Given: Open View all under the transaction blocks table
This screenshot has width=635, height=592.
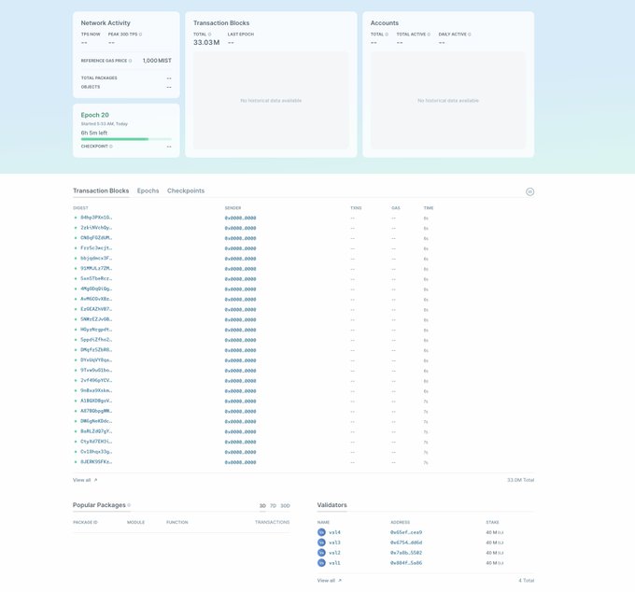Looking at the screenshot, I should click(x=85, y=480).
